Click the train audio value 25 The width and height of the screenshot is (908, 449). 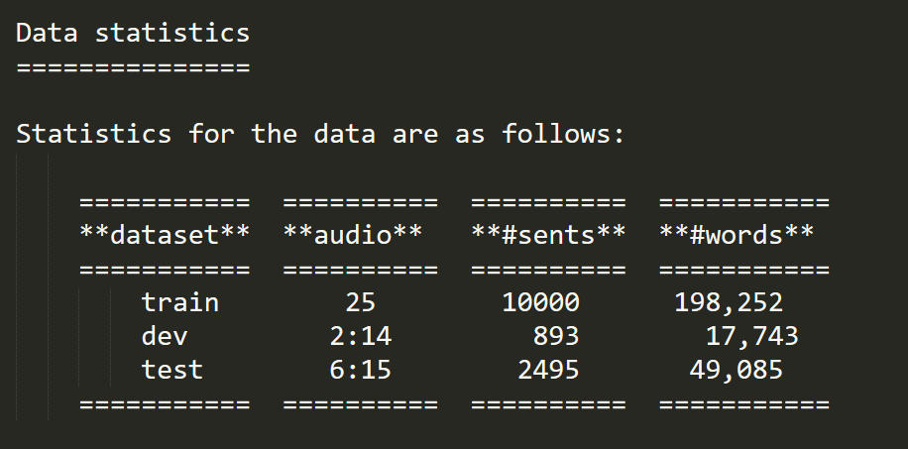click(x=361, y=302)
